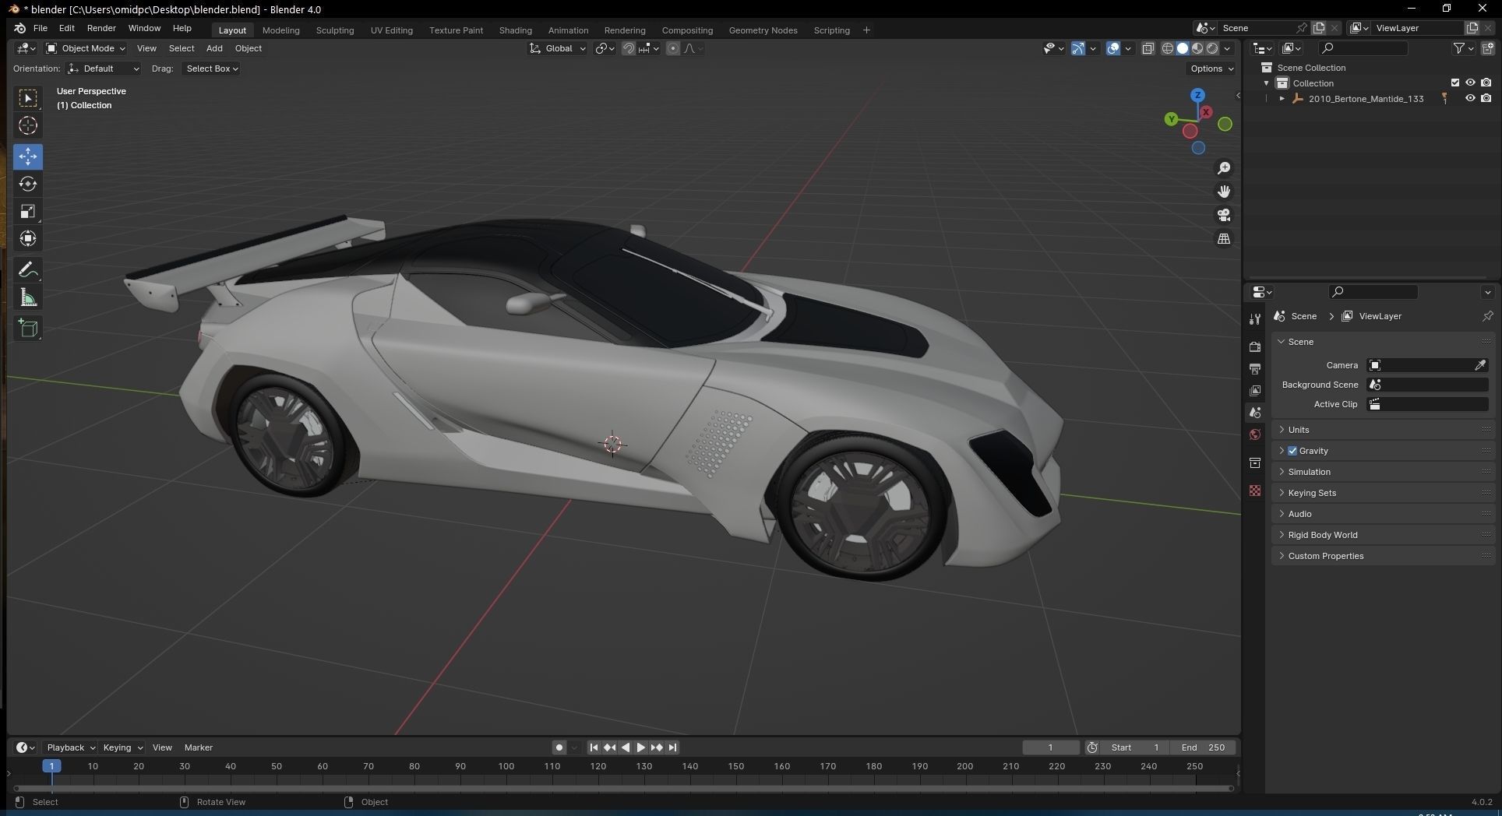
Task: Open the Drag Select Box dropdown
Action: point(211,69)
